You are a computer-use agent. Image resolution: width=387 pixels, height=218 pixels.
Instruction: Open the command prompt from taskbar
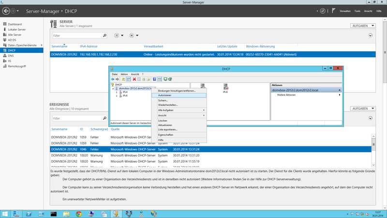(54, 214)
